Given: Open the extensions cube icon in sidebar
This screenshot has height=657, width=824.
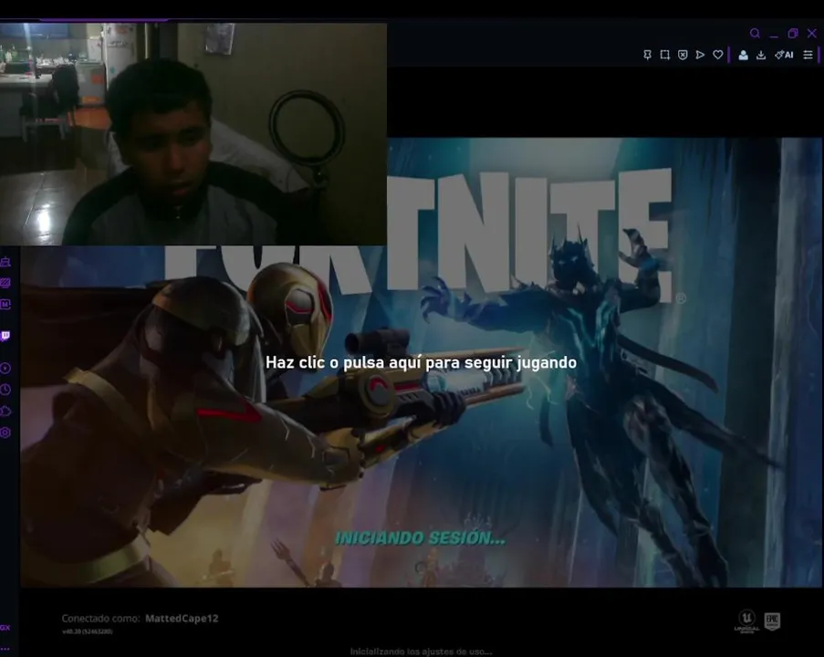Looking at the screenshot, I should click(5, 411).
